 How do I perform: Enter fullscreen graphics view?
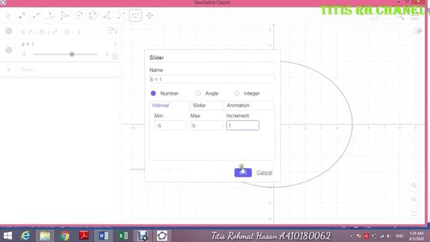click(414, 214)
